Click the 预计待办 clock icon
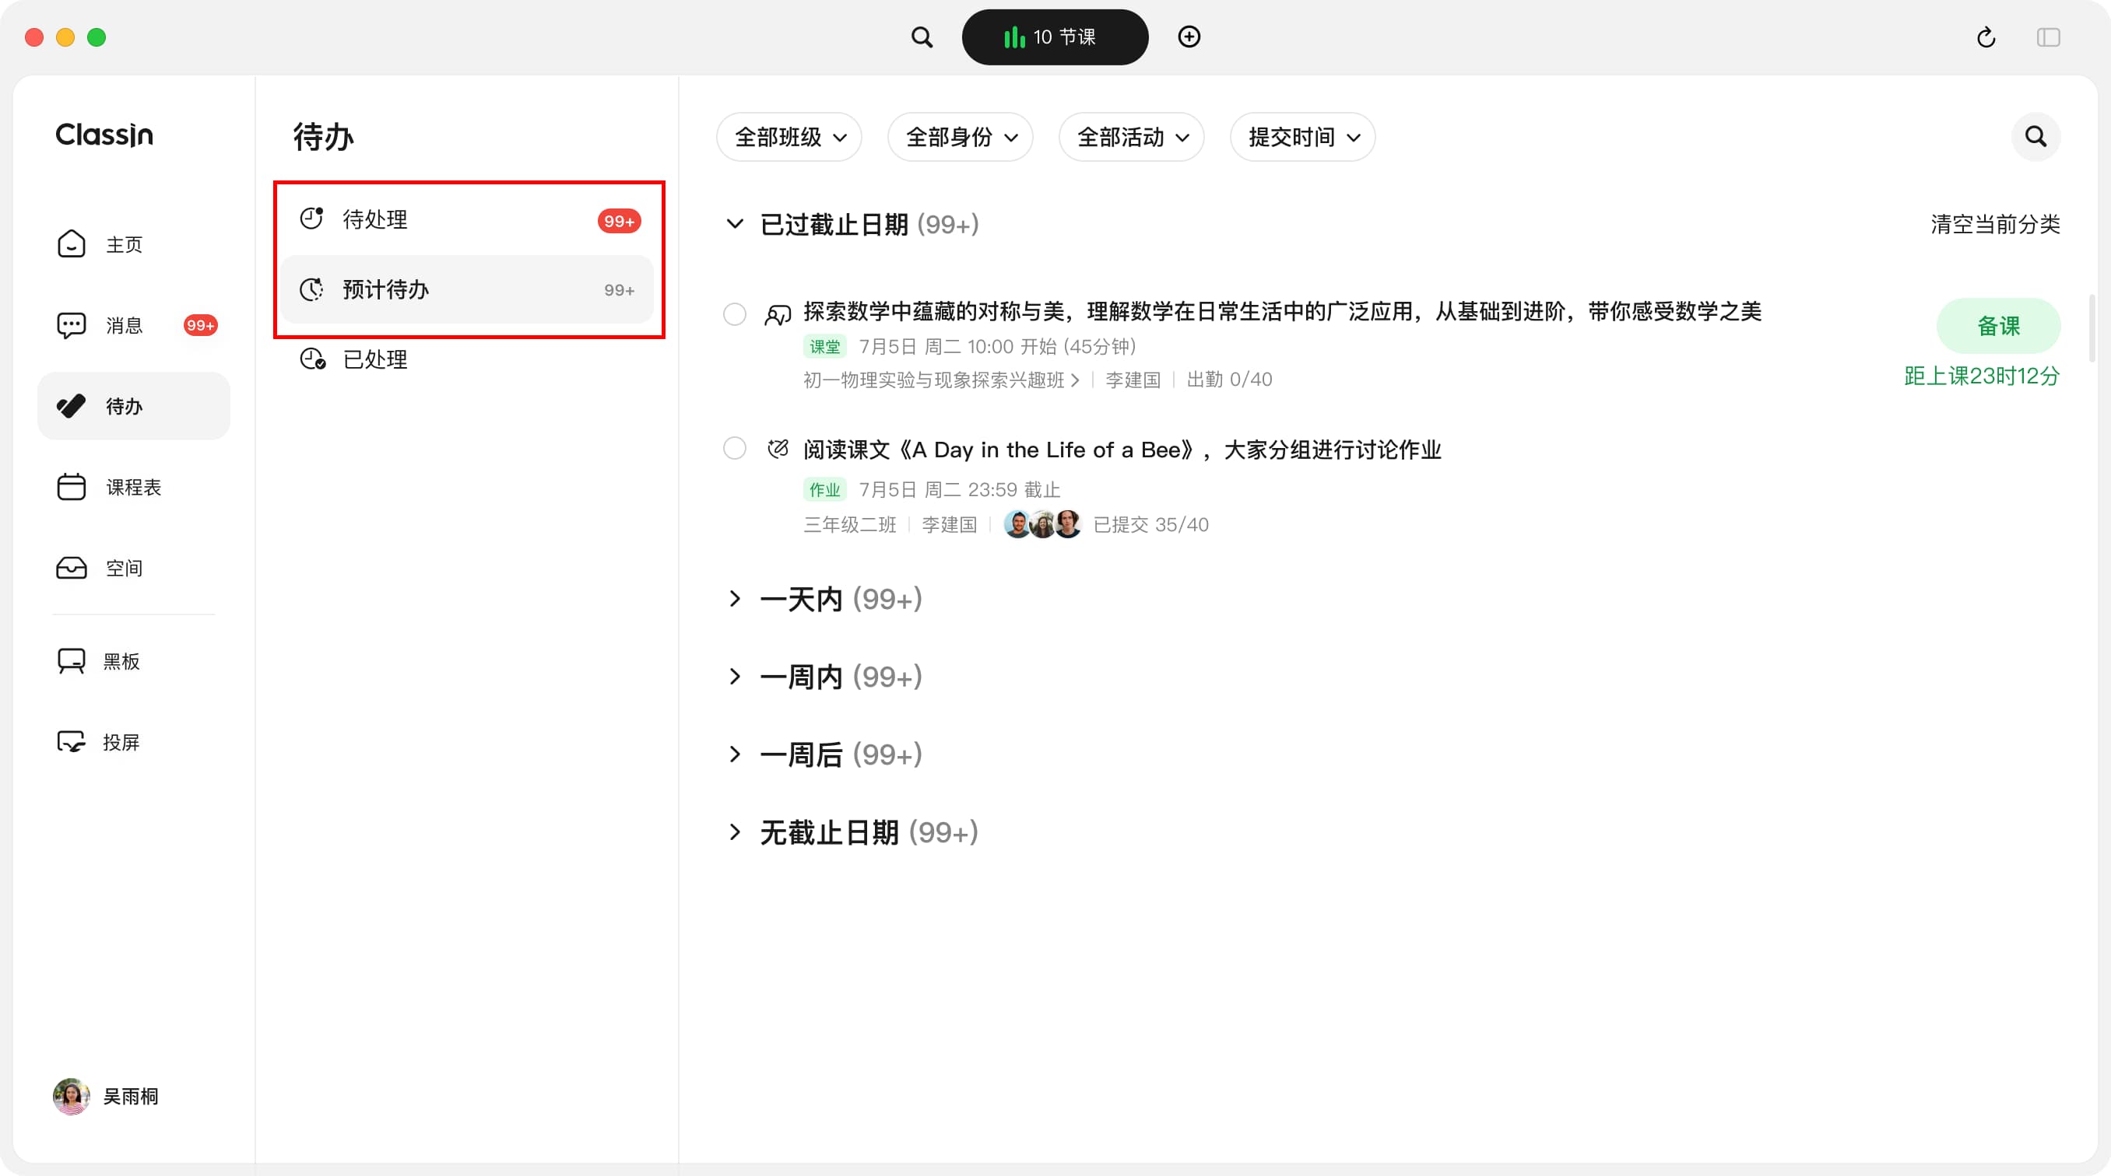Screen dimensions: 2111x1176 (311, 289)
